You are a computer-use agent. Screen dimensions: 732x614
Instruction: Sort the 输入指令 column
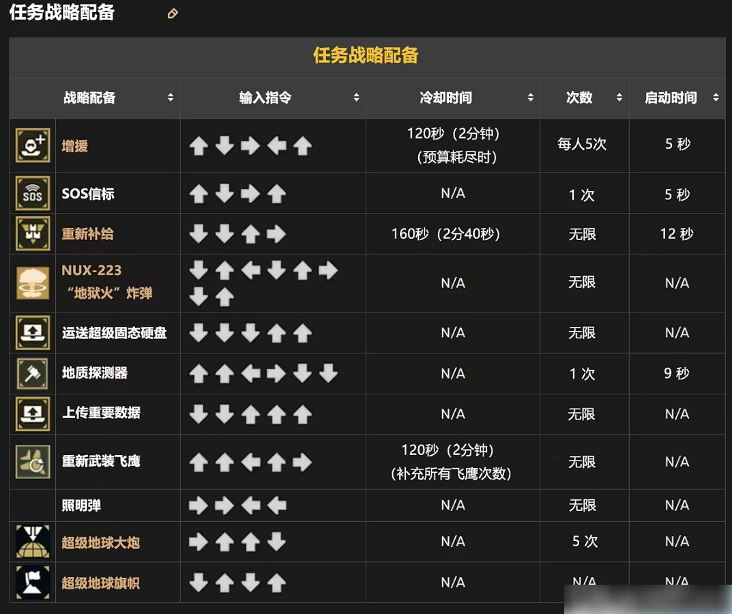pos(356,98)
